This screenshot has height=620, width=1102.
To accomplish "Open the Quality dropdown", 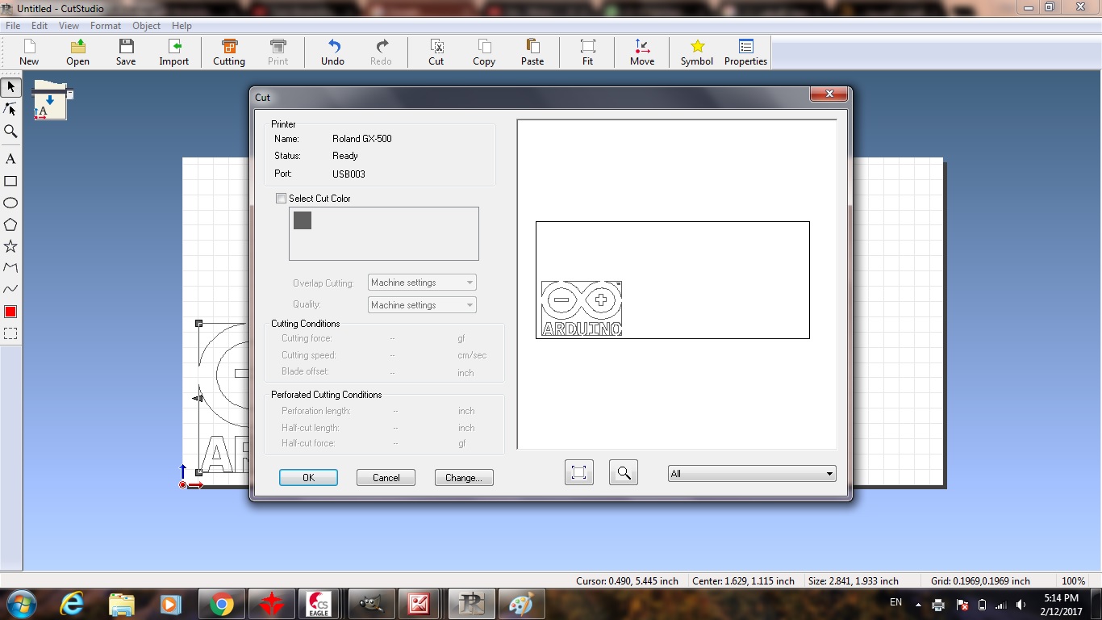I will (422, 305).
